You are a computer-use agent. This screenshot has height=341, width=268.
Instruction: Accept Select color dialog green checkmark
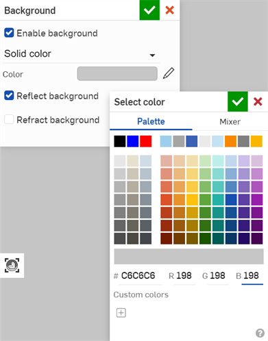238,101
